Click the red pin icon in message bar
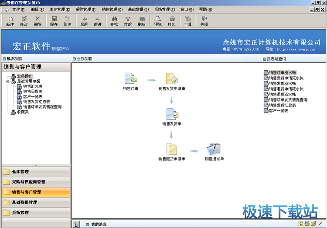The height and width of the screenshot is (228, 327). pos(320,224)
